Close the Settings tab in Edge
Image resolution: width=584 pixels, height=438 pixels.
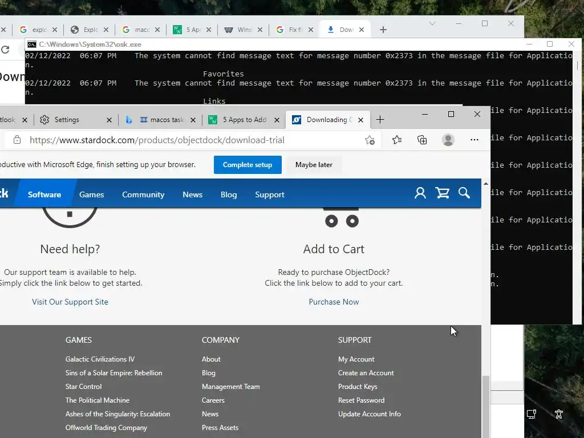point(109,120)
